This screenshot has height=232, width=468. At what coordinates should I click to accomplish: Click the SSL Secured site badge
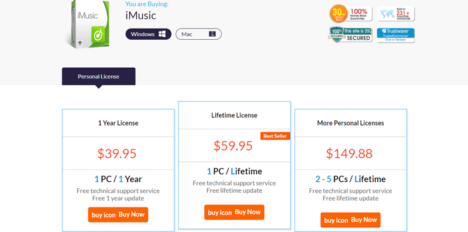coord(350,34)
